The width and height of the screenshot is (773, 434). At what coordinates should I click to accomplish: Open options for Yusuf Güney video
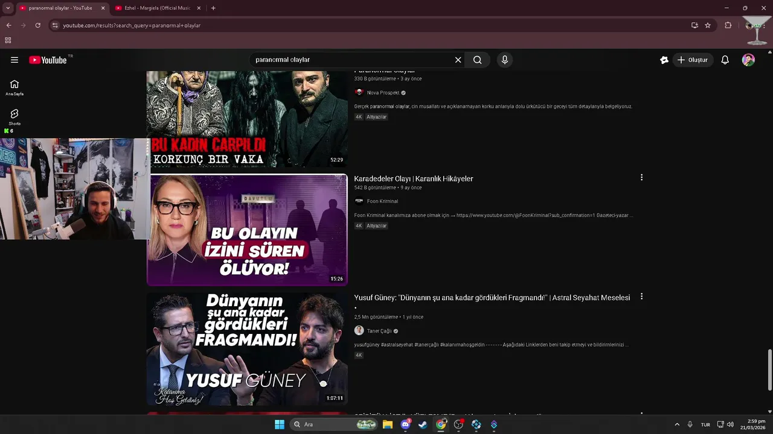click(x=641, y=297)
